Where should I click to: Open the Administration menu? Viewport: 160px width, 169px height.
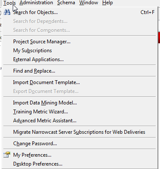click(36, 3)
